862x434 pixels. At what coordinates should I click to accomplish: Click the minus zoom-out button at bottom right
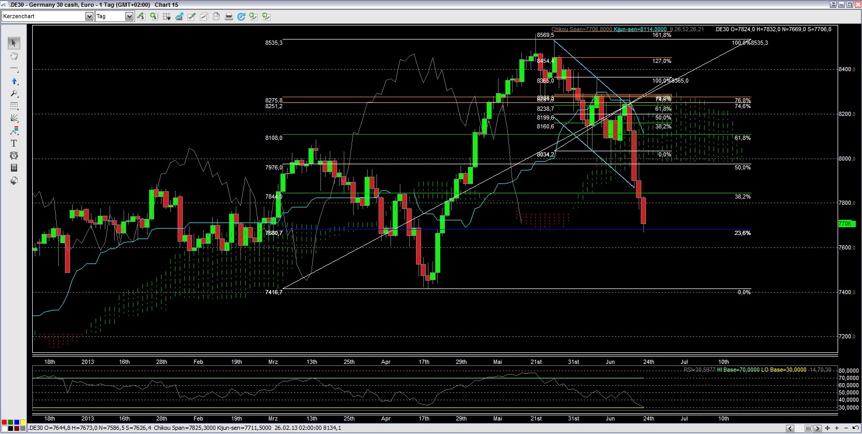(x=846, y=428)
